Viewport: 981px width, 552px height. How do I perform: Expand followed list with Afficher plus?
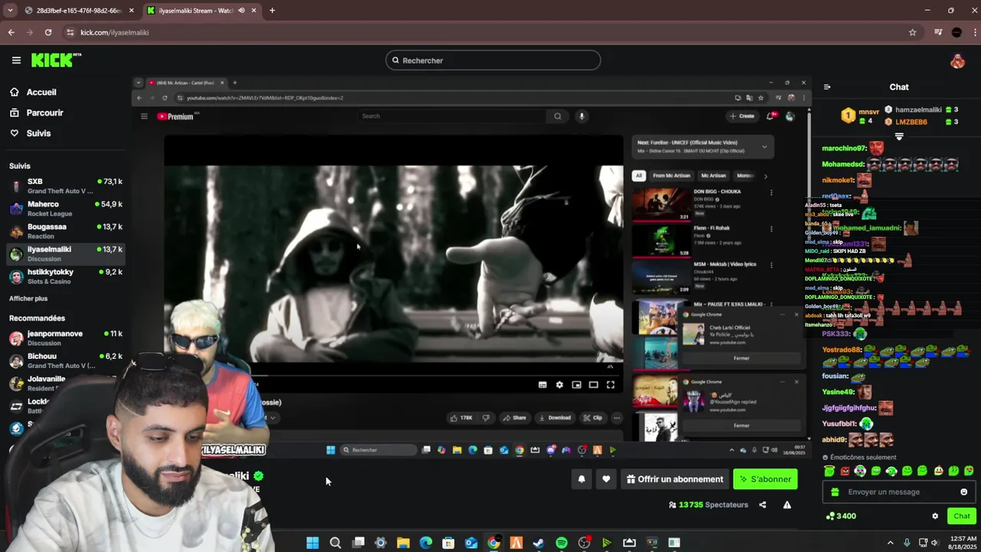[28, 298]
